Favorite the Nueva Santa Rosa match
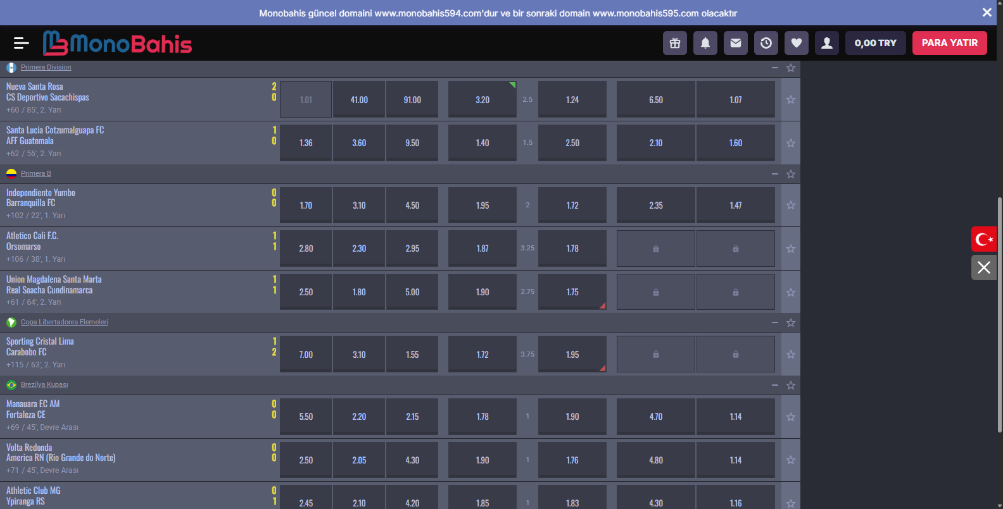 791,100
